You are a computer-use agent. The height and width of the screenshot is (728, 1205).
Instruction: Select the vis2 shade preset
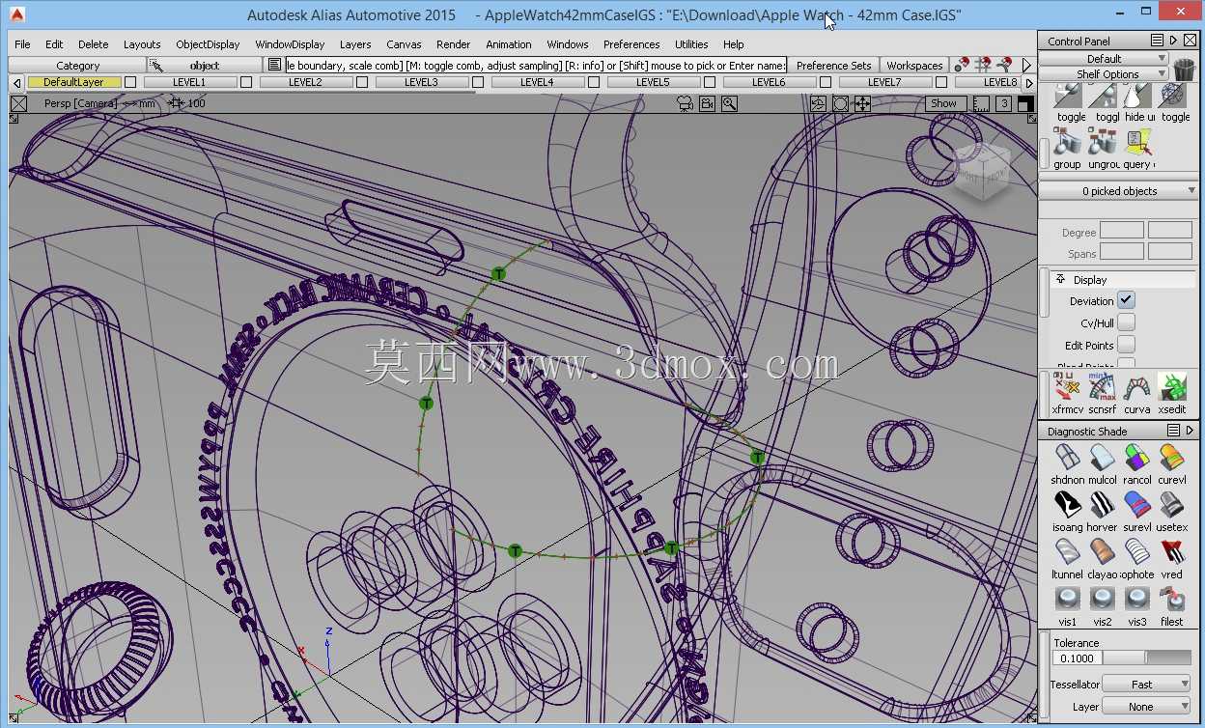pos(1103,599)
